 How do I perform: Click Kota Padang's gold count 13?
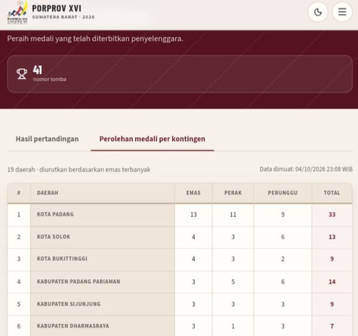click(x=193, y=215)
